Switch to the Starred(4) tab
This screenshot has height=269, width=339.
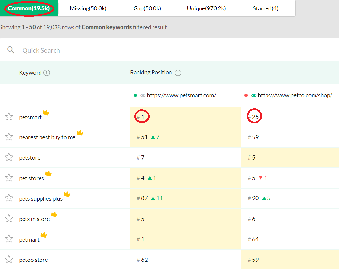266,8
